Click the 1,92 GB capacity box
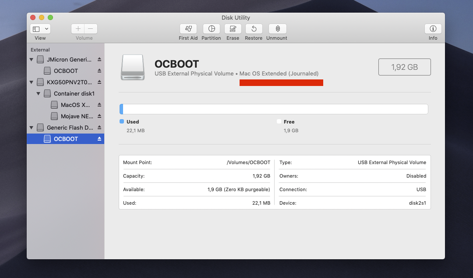473x278 pixels. point(405,67)
